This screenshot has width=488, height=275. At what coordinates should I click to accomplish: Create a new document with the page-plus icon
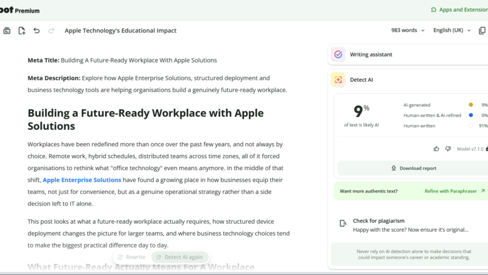pyautogui.click(x=21, y=31)
